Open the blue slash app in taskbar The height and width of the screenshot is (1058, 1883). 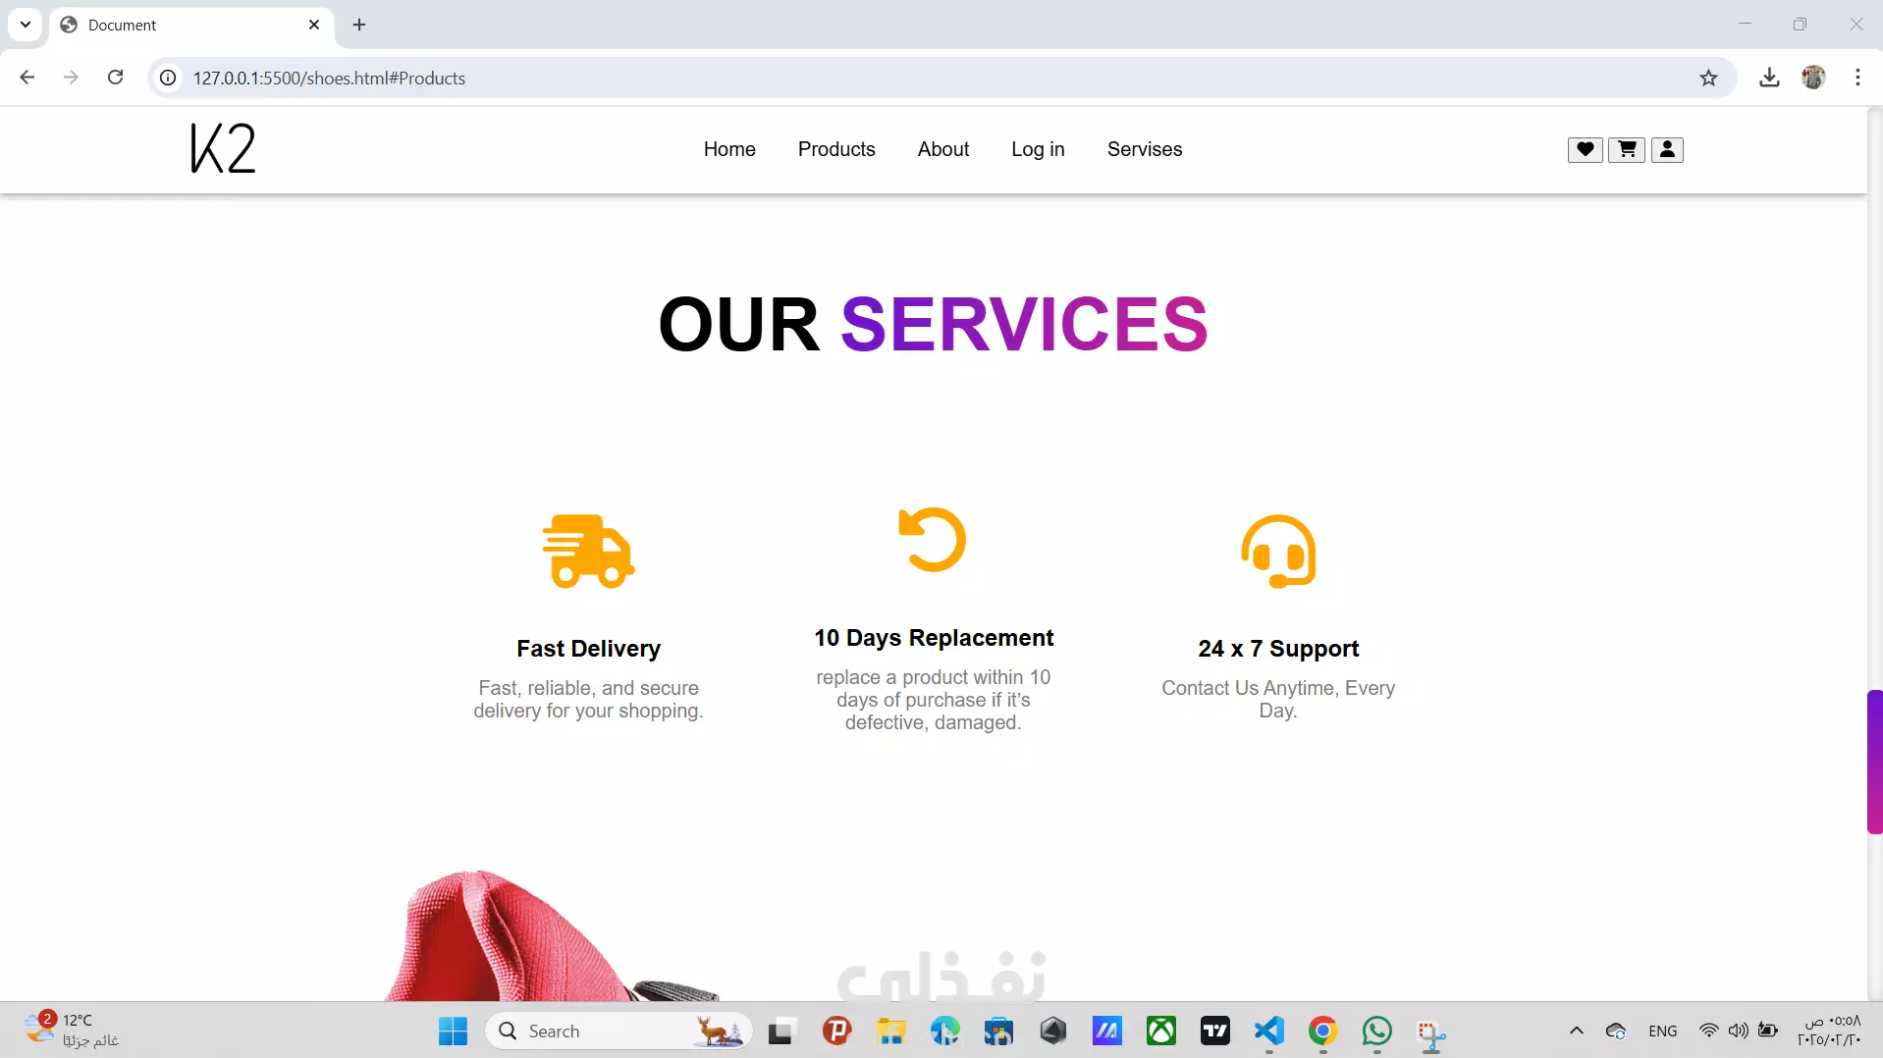[1107, 1031]
